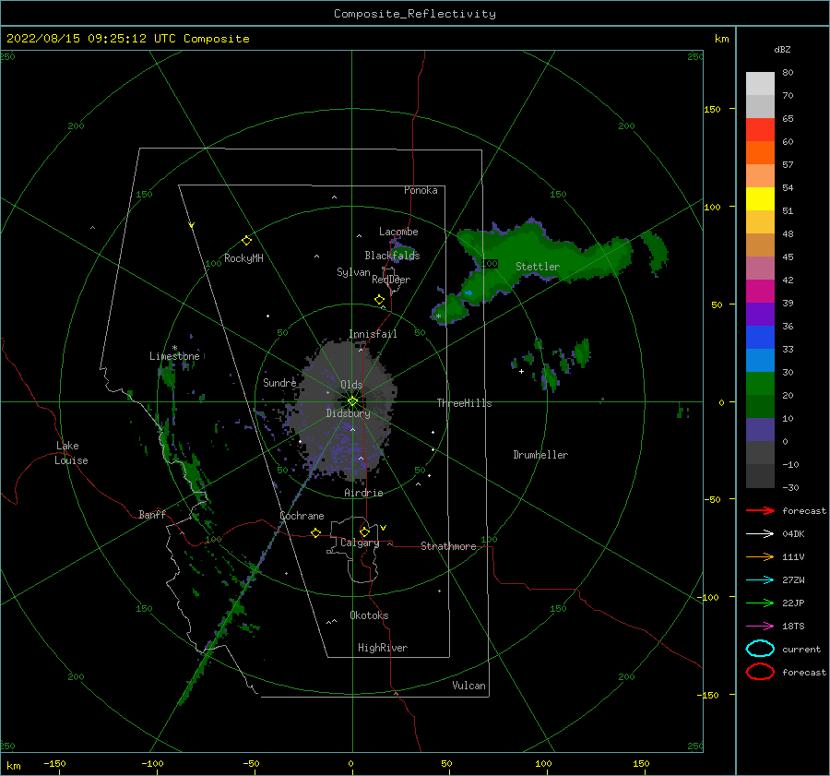
Task: Click the radar center marker at Olds
Action: pos(352,401)
